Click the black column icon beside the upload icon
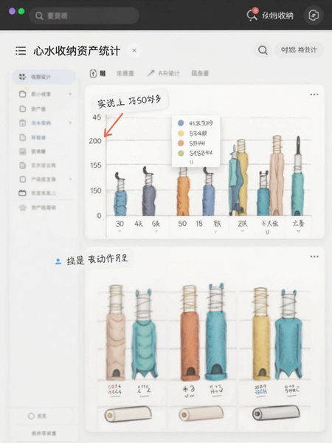The image size is (332, 443). [x=103, y=73]
